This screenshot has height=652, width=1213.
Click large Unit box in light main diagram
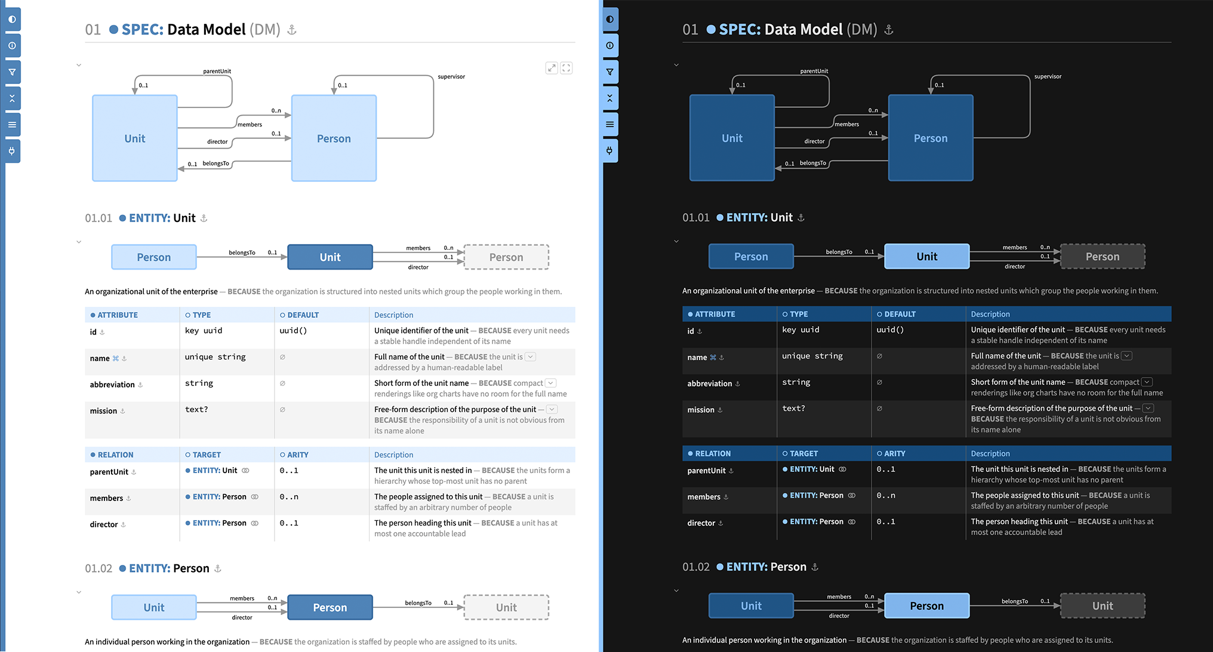(x=135, y=138)
